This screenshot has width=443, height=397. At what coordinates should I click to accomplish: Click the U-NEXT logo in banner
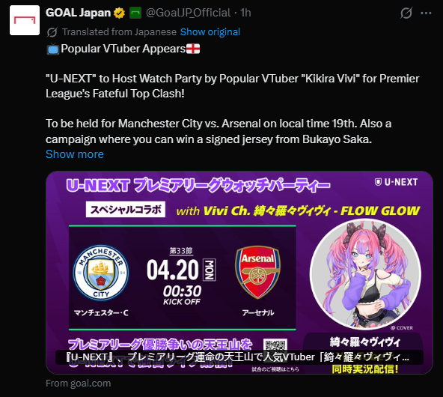tap(396, 182)
